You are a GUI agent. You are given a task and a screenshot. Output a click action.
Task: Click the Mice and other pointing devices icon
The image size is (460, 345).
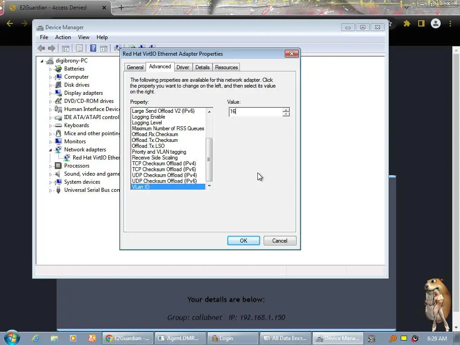pyautogui.click(x=58, y=133)
